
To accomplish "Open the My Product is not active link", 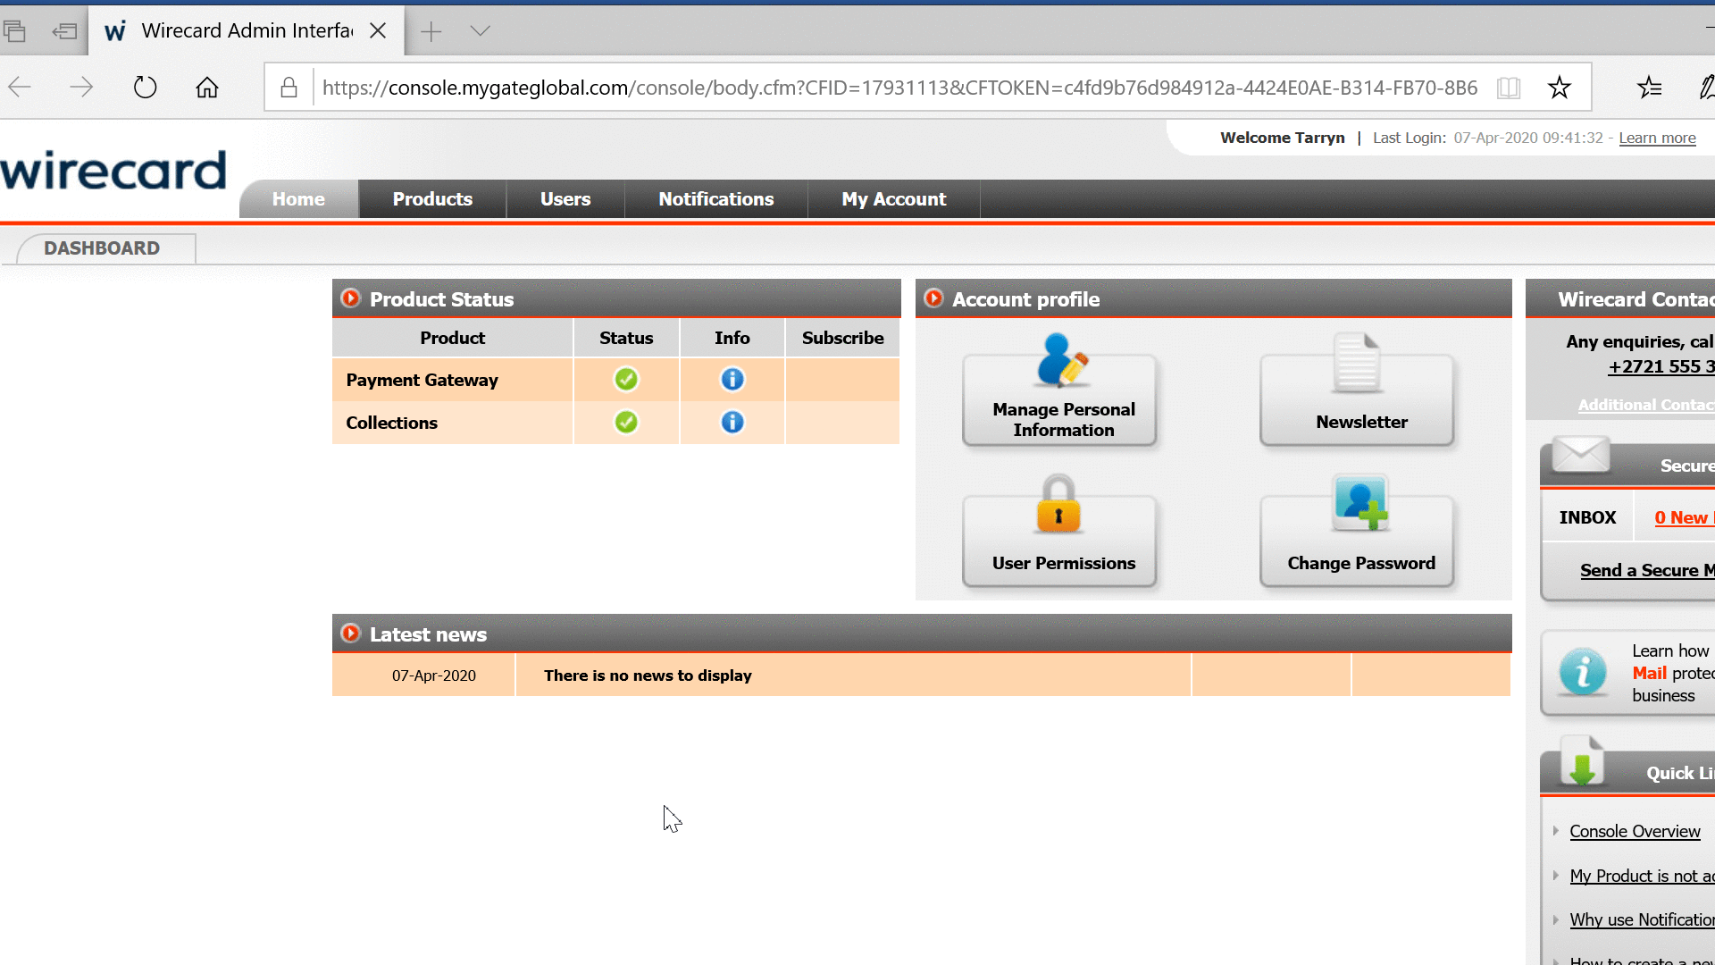I will pos(1642,876).
